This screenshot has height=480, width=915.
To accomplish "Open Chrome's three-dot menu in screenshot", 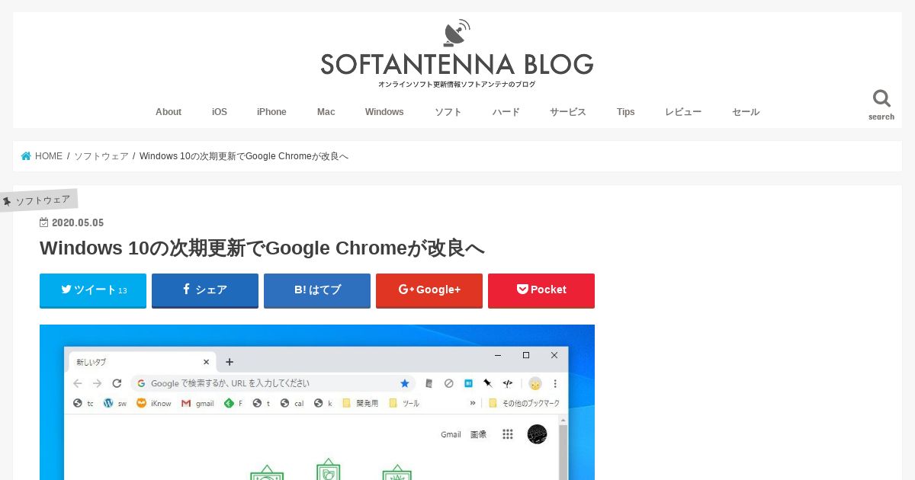I will pos(555,383).
